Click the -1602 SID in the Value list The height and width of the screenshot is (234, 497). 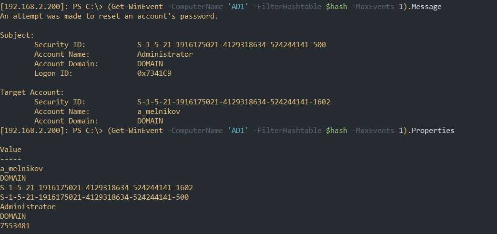point(96,188)
